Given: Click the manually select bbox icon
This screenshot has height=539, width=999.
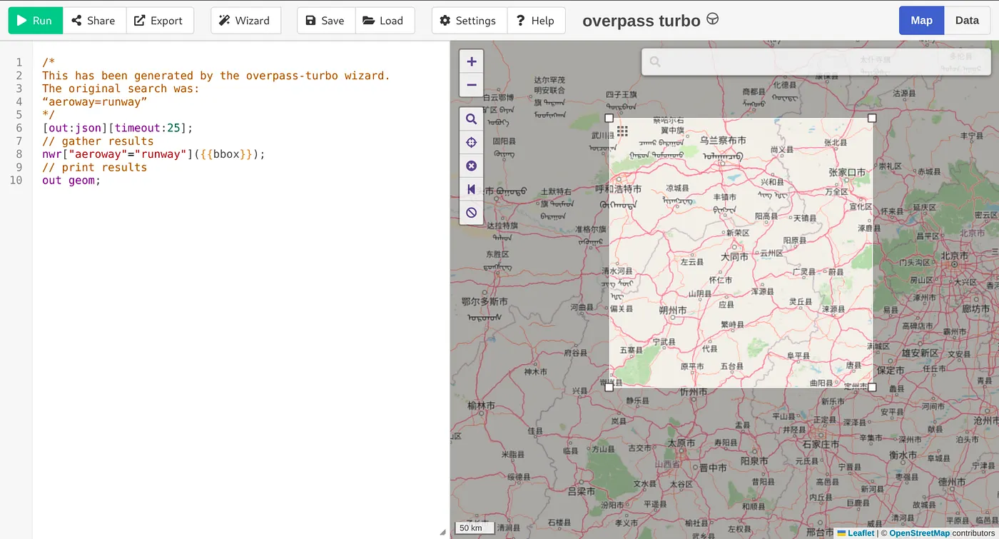Looking at the screenshot, I should click(x=471, y=166).
